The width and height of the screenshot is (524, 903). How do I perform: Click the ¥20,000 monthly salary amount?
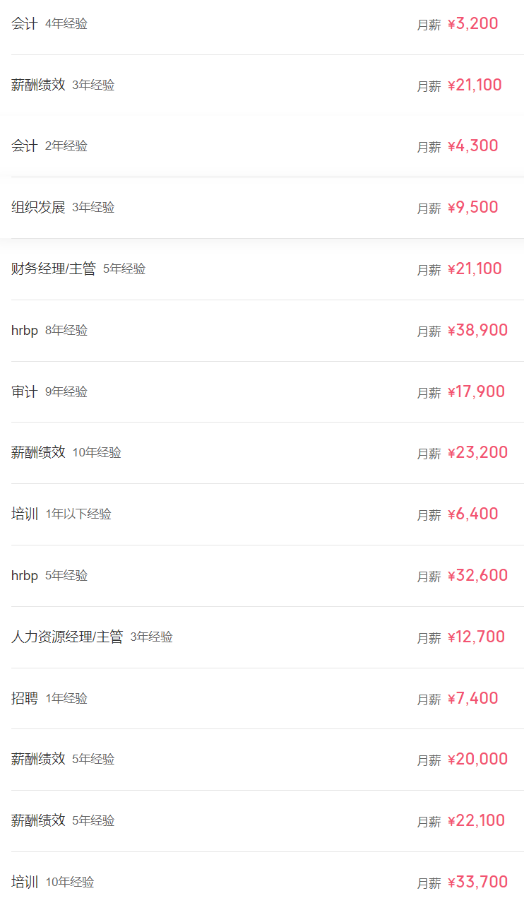477,760
